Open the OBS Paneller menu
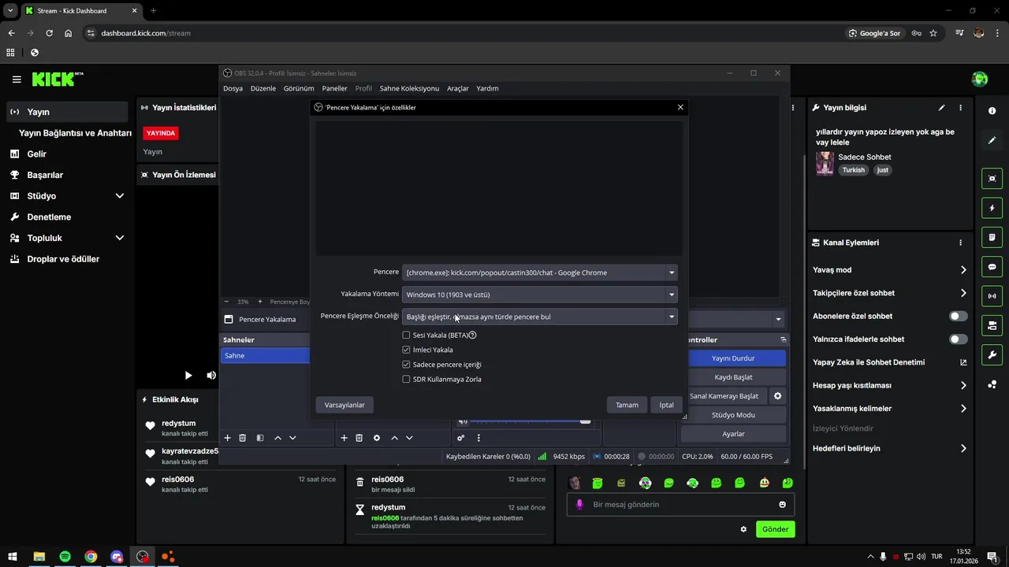 (x=334, y=88)
